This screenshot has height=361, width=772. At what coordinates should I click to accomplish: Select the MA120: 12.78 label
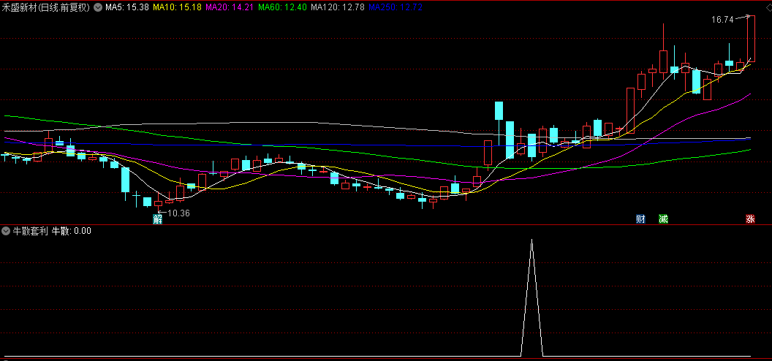[x=337, y=7]
